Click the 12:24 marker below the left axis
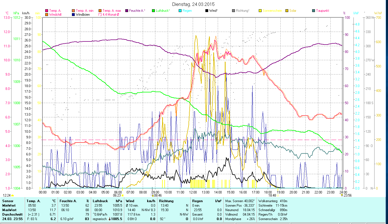 pyautogui.click(x=7, y=195)
